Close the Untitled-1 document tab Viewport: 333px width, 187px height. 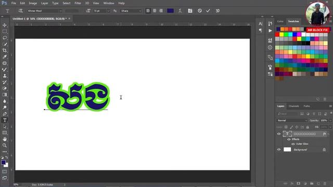(69, 19)
